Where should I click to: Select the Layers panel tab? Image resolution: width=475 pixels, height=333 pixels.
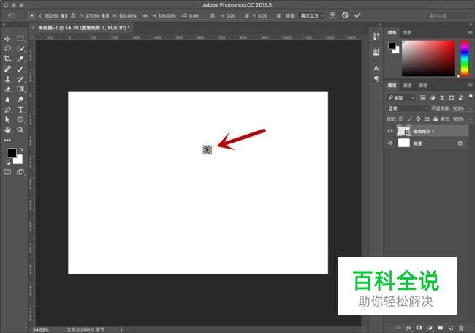tap(392, 85)
